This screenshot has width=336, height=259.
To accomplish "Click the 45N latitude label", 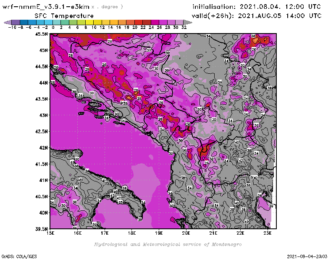I will coord(44,50).
